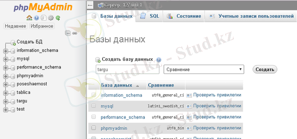Viewport: 297px width, 139px height.
Task: Expand the performance_schema tree node
Action: coord(6,68)
